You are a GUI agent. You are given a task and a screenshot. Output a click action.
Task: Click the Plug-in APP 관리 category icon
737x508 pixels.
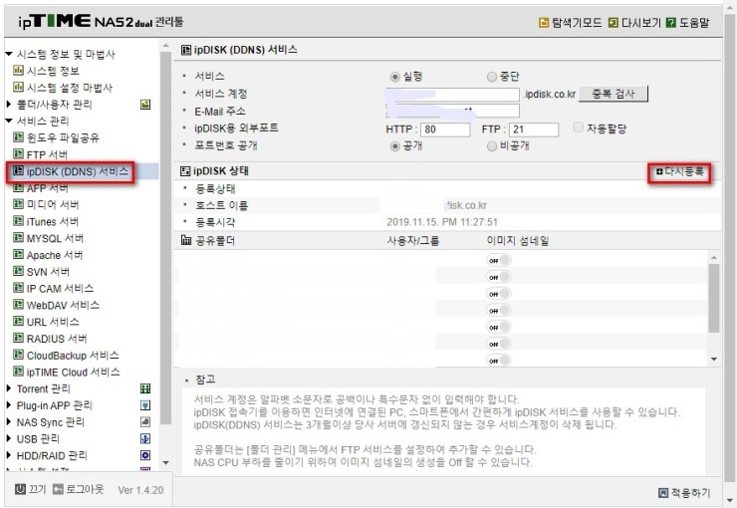[x=145, y=405]
